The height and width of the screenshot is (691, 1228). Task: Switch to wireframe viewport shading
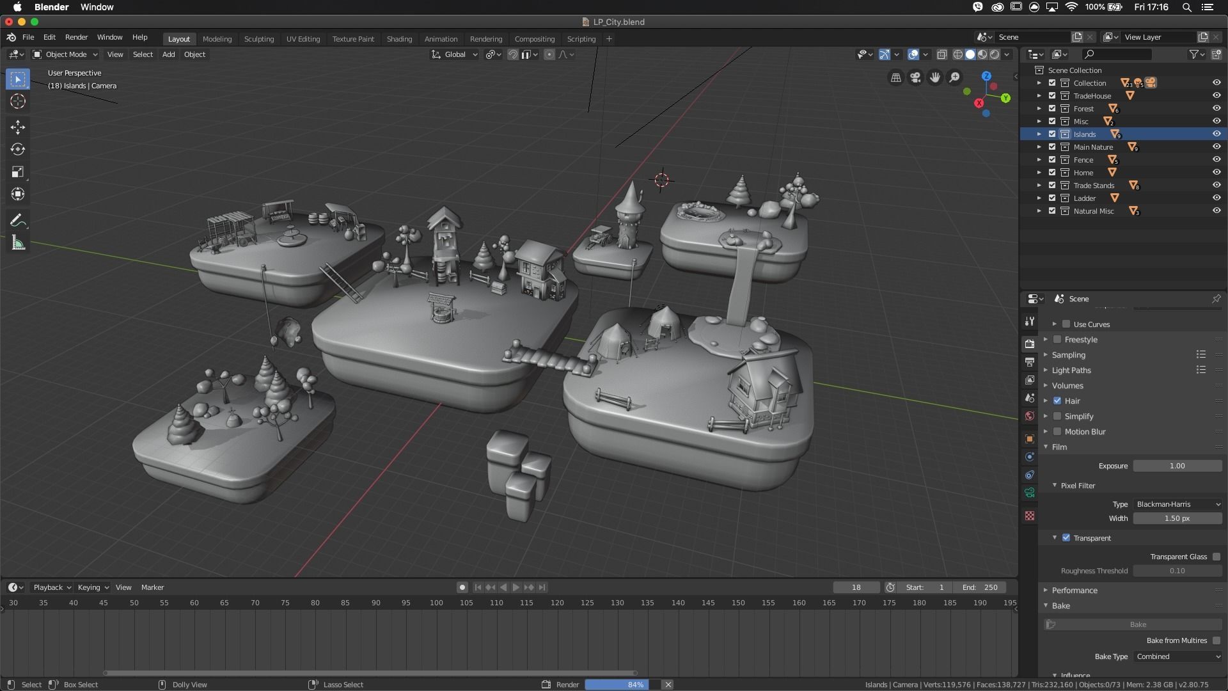[x=958, y=54]
